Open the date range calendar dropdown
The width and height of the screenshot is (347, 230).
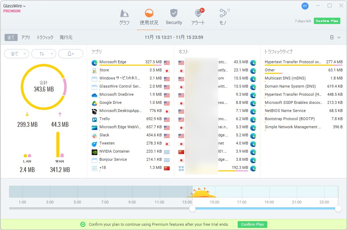[335, 37]
